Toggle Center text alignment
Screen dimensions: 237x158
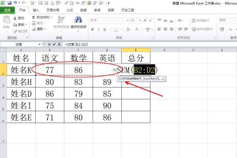pyautogui.click(x=166, y=29)
